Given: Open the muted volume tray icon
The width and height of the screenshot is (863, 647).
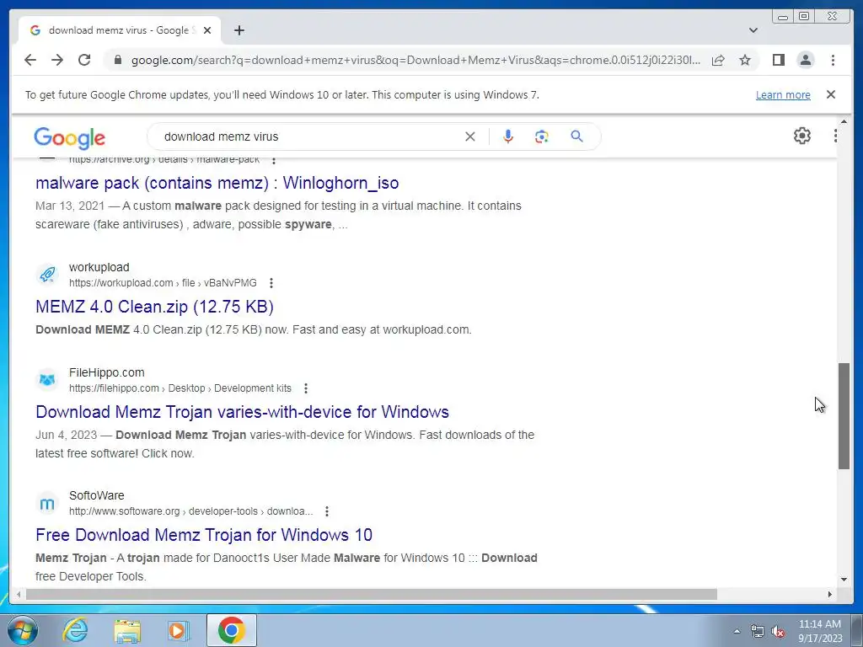Looking at the screenshot, I should click(x=778, y=632).
